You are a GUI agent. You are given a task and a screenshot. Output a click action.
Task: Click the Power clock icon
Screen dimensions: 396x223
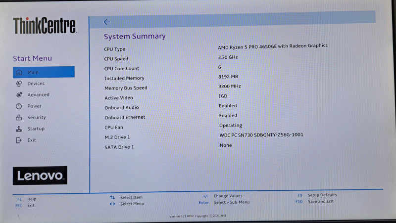(19, 106)
